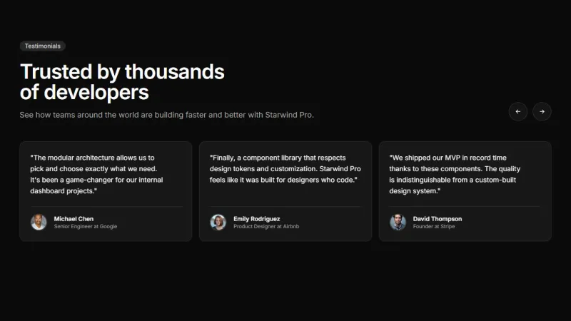The width and height of the screenshot is (571, 321).
Task: Click the next testimonial arrow button
Action: [542, 111]
